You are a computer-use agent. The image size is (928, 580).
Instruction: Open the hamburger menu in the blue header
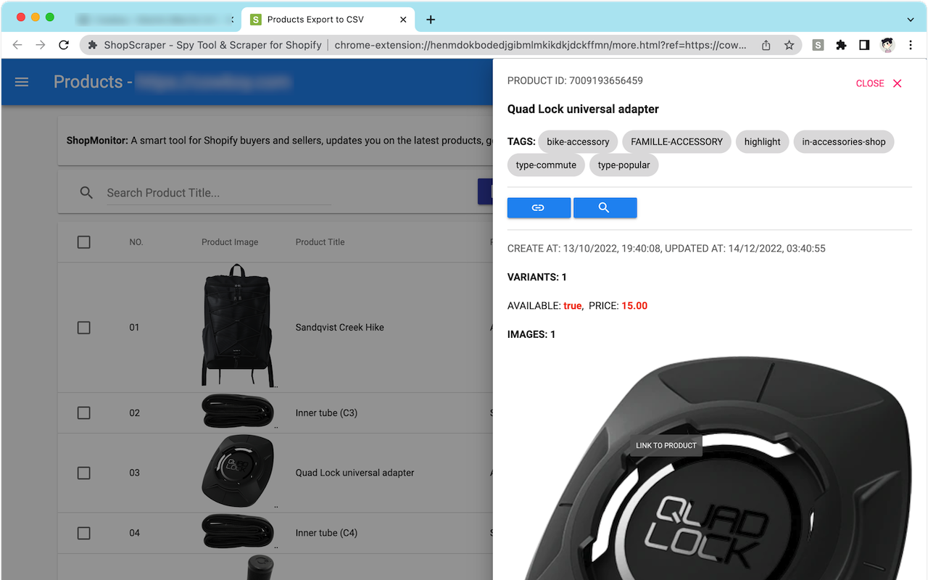click(22, 81)
